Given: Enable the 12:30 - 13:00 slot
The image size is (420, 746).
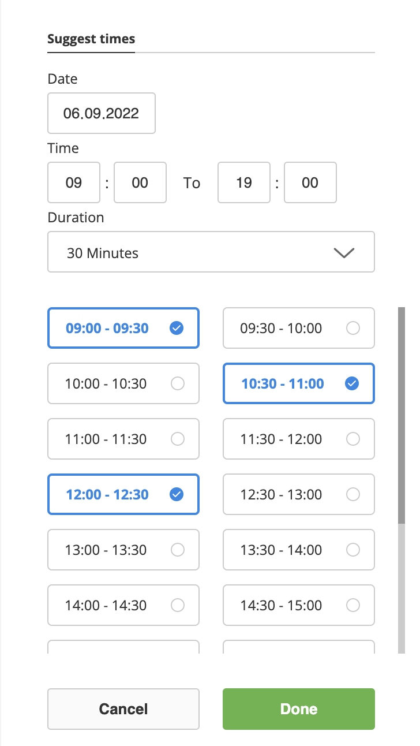Looking at the screenshot, I should (x=298, y=494).
